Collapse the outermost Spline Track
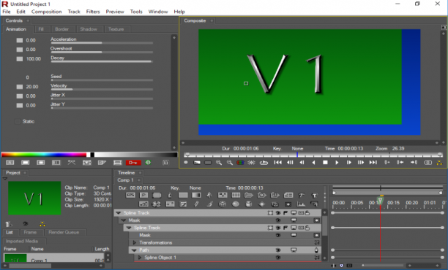Image resolution: width=448 pixels, height=270 pixels. click(x=119, y=213)
